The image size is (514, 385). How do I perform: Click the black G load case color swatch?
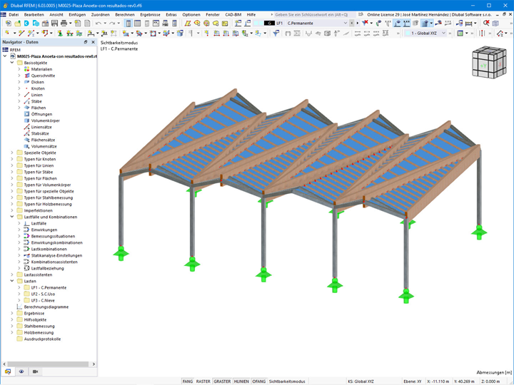(x=268, y=24)
